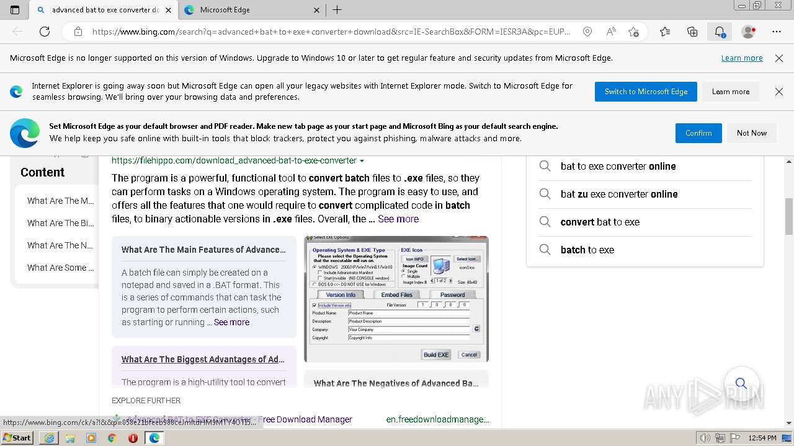Select the advanced bat to exe converter tab
The width and height of the screenshot is (794, 446).
(104, 10)
